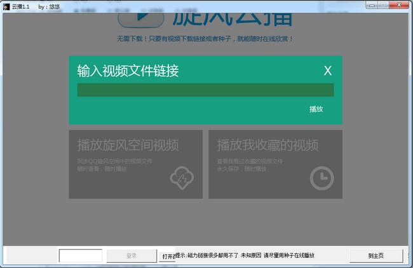Image resolution: width=413 pixels, height=268 pixels.
Task: Click 查看我看过收藏的视频文件 description
Action: pos(250,161)
